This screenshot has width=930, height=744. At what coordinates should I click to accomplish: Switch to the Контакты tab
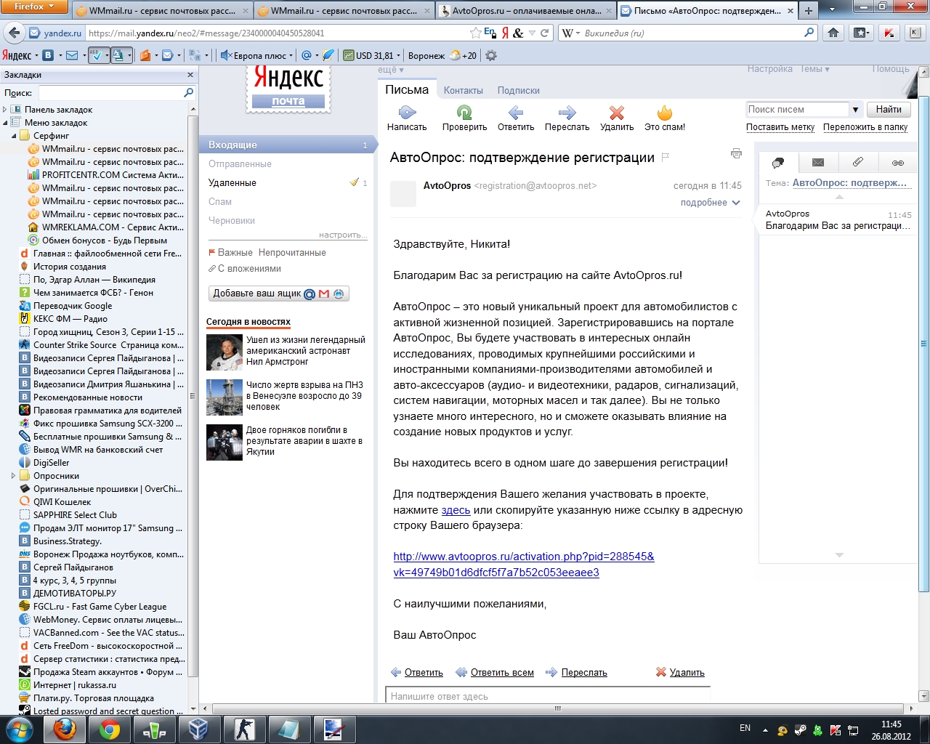pos(464,91)
